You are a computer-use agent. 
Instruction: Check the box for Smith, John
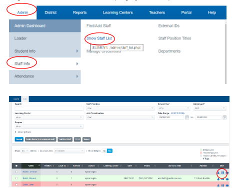click(16, 184)
